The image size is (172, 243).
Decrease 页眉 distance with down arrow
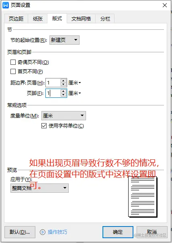pos(63,84)
